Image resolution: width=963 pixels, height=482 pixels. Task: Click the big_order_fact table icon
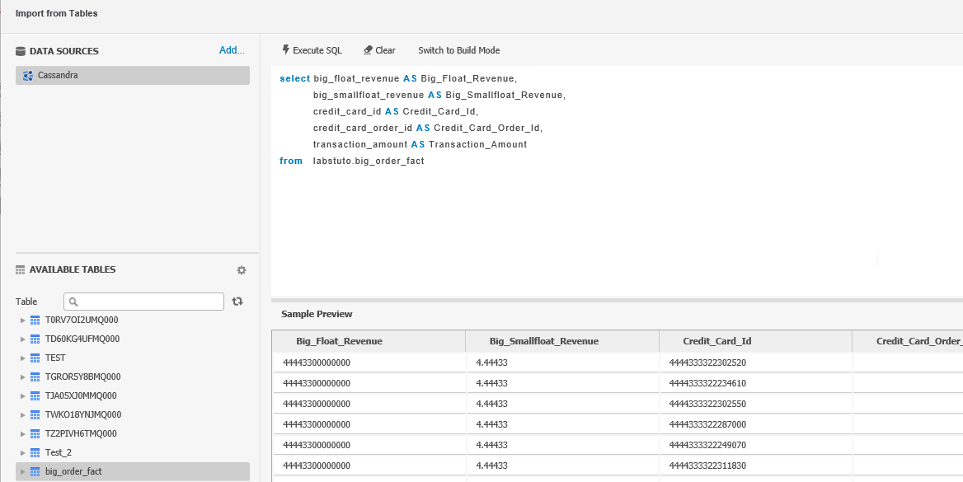pos(35,472)
